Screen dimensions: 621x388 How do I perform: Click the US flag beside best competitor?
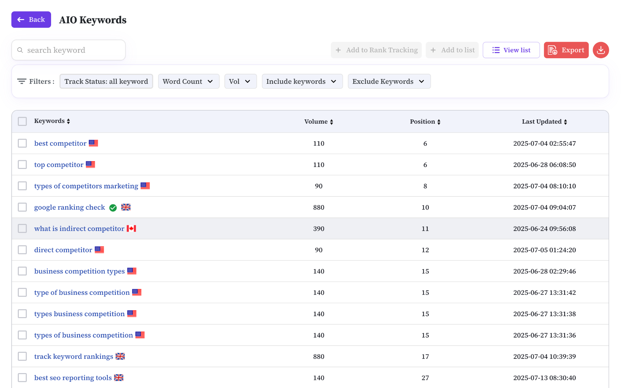point(93,143)
